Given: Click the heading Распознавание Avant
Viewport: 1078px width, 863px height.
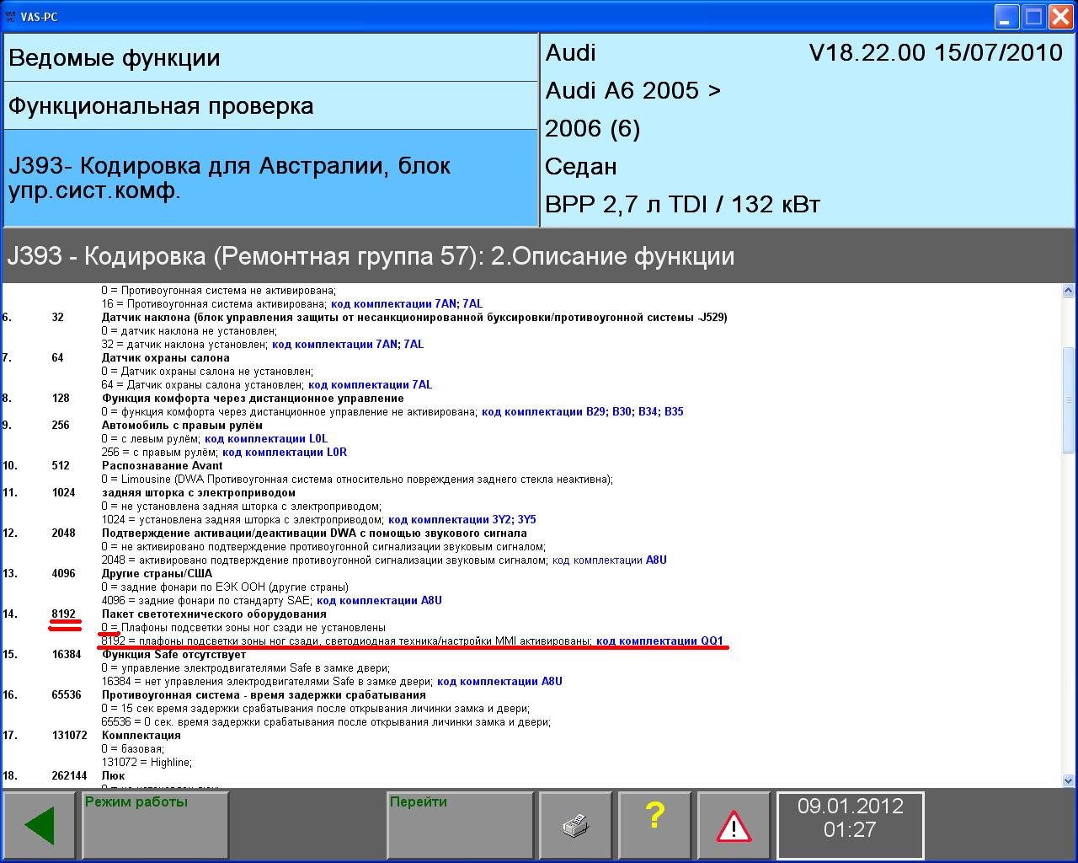Looking at the screenshot, I should (163, 466).
